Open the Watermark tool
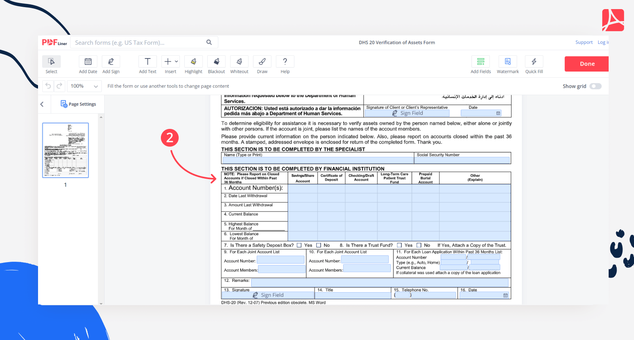 (508, 62)
